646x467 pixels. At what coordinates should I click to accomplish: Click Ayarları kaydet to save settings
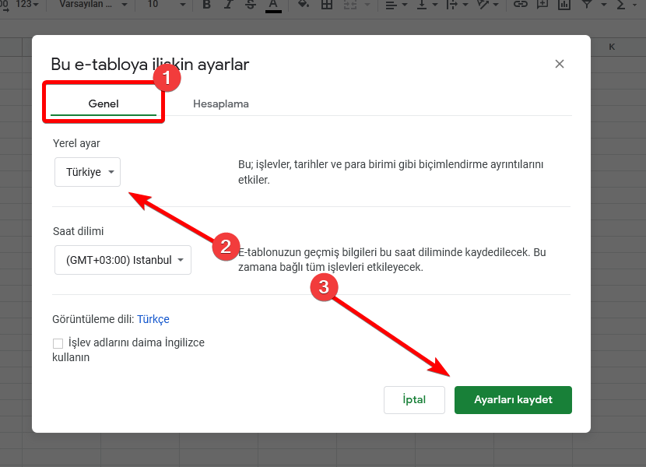(513, 399)
